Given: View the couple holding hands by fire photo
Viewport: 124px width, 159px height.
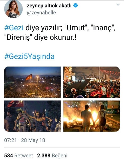Looking at the screenshot, I should click(92, 116).
